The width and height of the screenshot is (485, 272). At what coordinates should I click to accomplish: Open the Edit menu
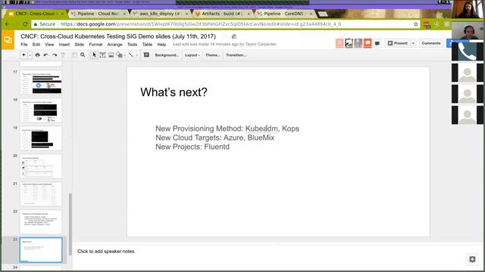click(x=36, y=45)
